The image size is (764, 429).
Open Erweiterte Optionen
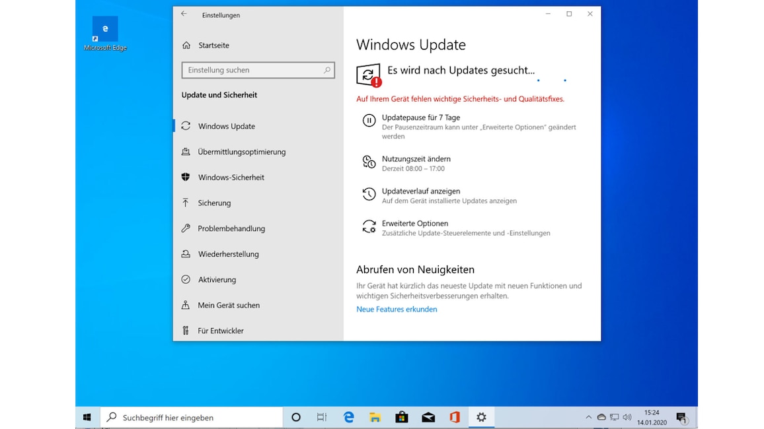click(x=415, y=223)
